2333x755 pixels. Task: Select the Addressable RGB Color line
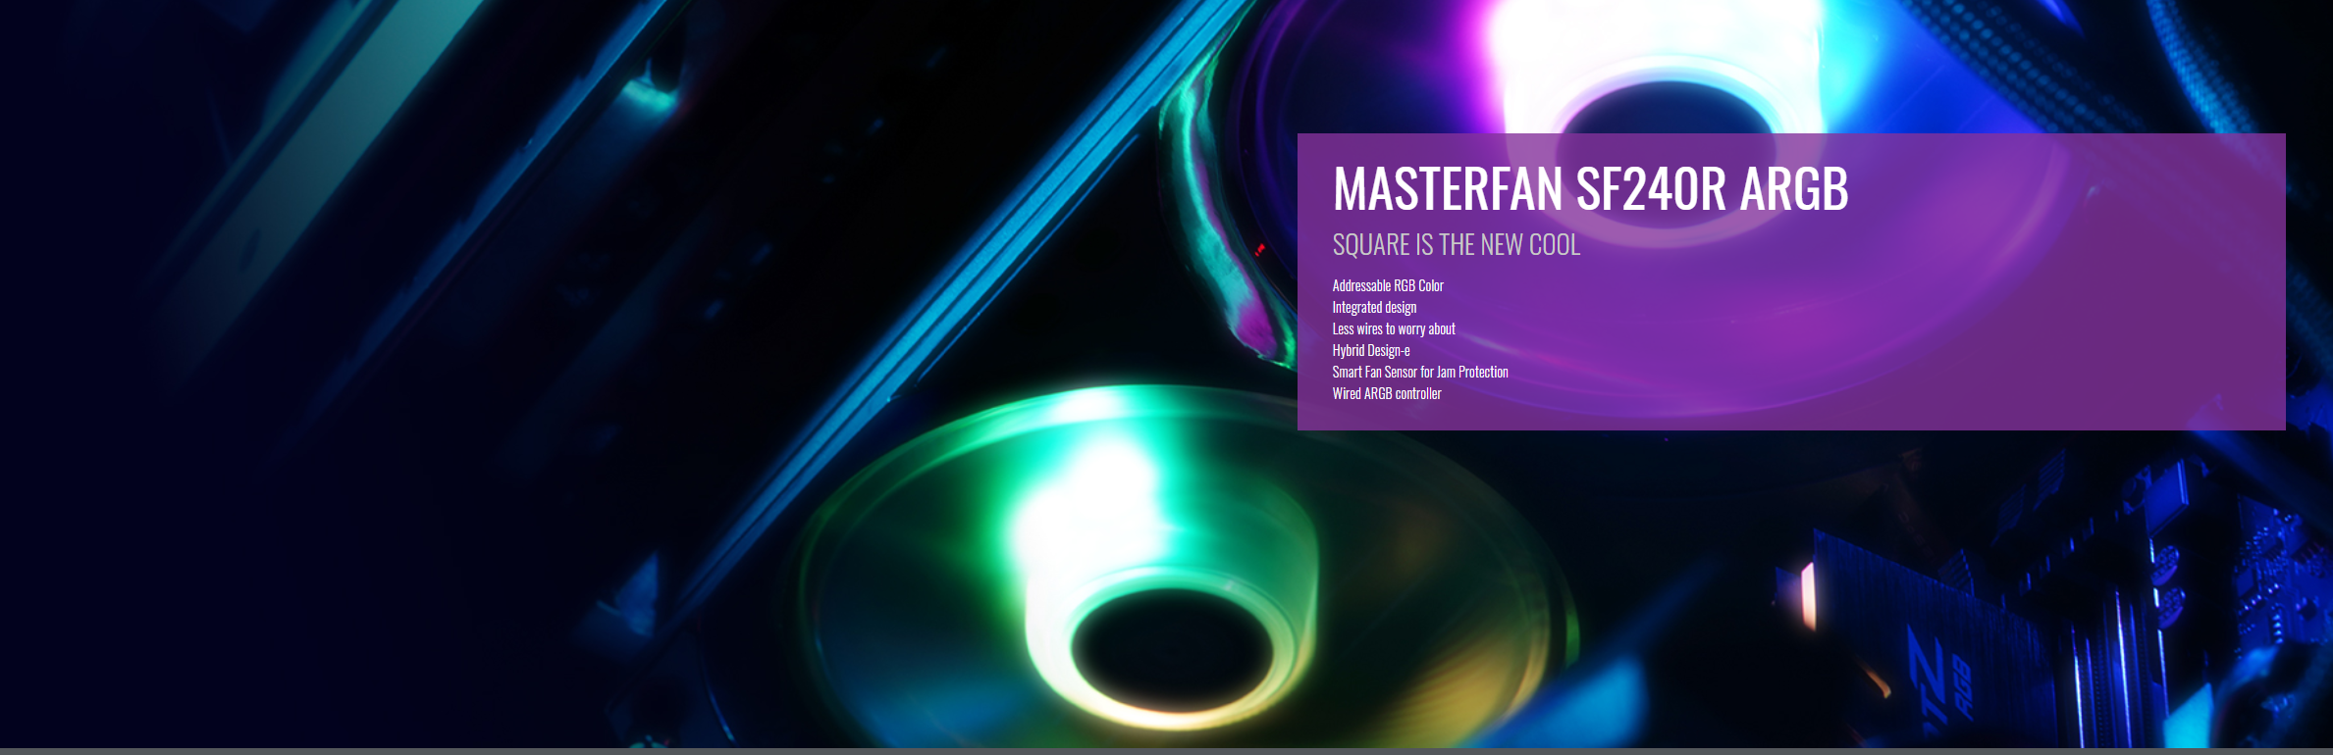tap(1388, 285)
